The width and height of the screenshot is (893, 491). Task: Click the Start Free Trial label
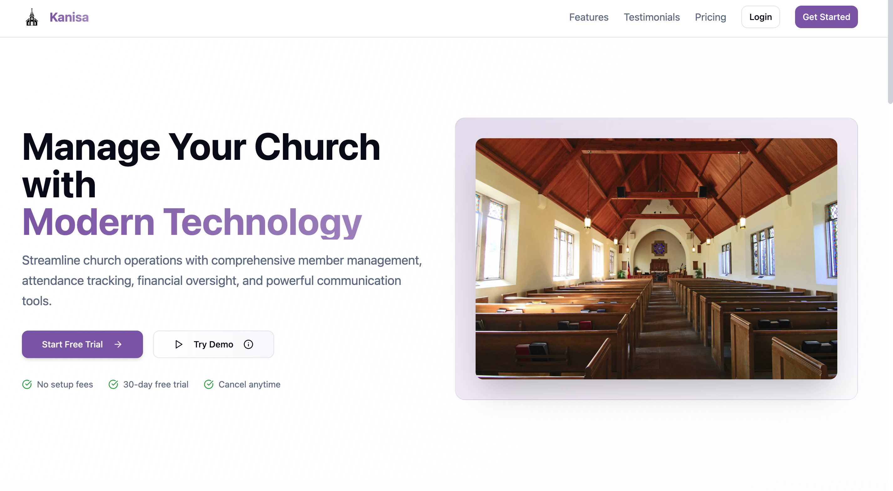click(72, 344)
